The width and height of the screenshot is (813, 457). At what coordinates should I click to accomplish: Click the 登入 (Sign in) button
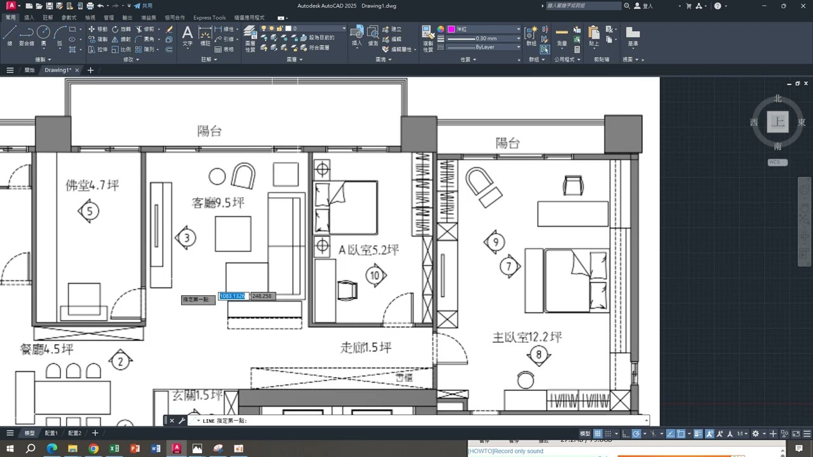[643, 6]
